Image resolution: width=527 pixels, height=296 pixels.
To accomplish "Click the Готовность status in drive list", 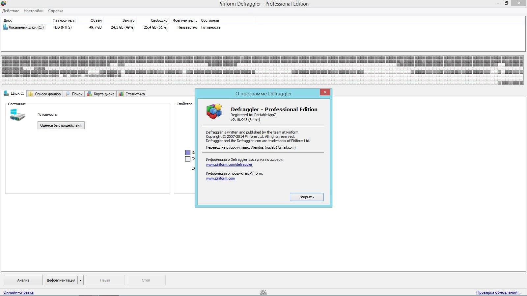I will (x=211, y=27).
